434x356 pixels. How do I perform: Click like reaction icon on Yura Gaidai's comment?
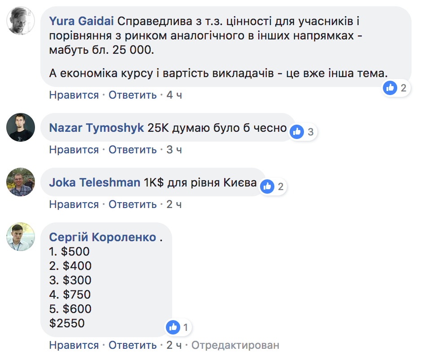[391, 88]
